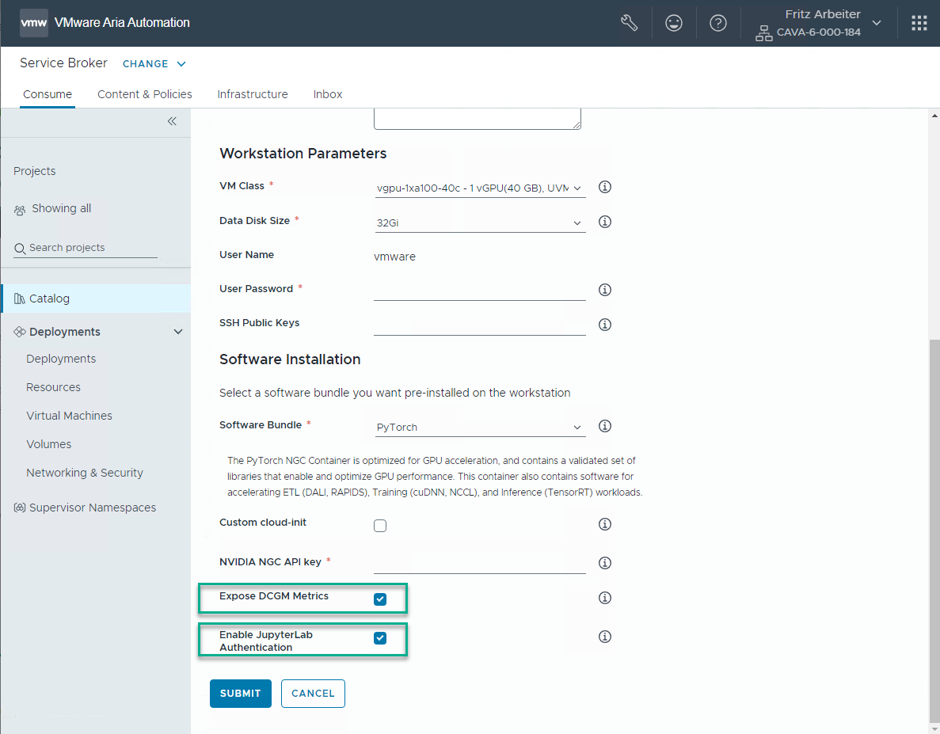This screenshot has height=734, width=940.
Task: Focus the NVIDIA NGC API key input
Action: [x=480, y=563]
